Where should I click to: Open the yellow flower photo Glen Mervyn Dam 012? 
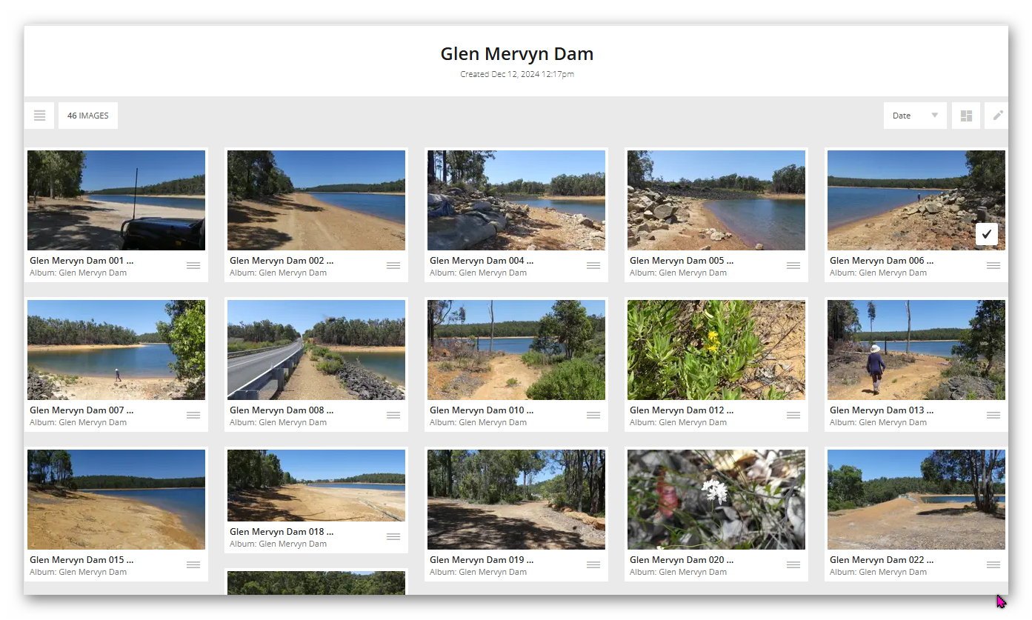coord(716,350)
